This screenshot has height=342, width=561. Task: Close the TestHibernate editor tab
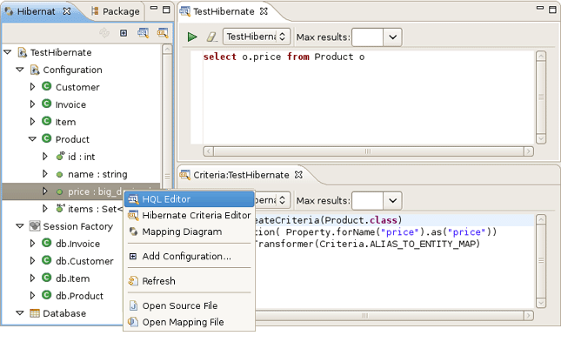coord(264,11)
